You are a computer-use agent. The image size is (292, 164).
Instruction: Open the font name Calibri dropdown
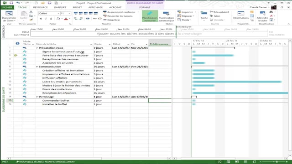[58, 13]
